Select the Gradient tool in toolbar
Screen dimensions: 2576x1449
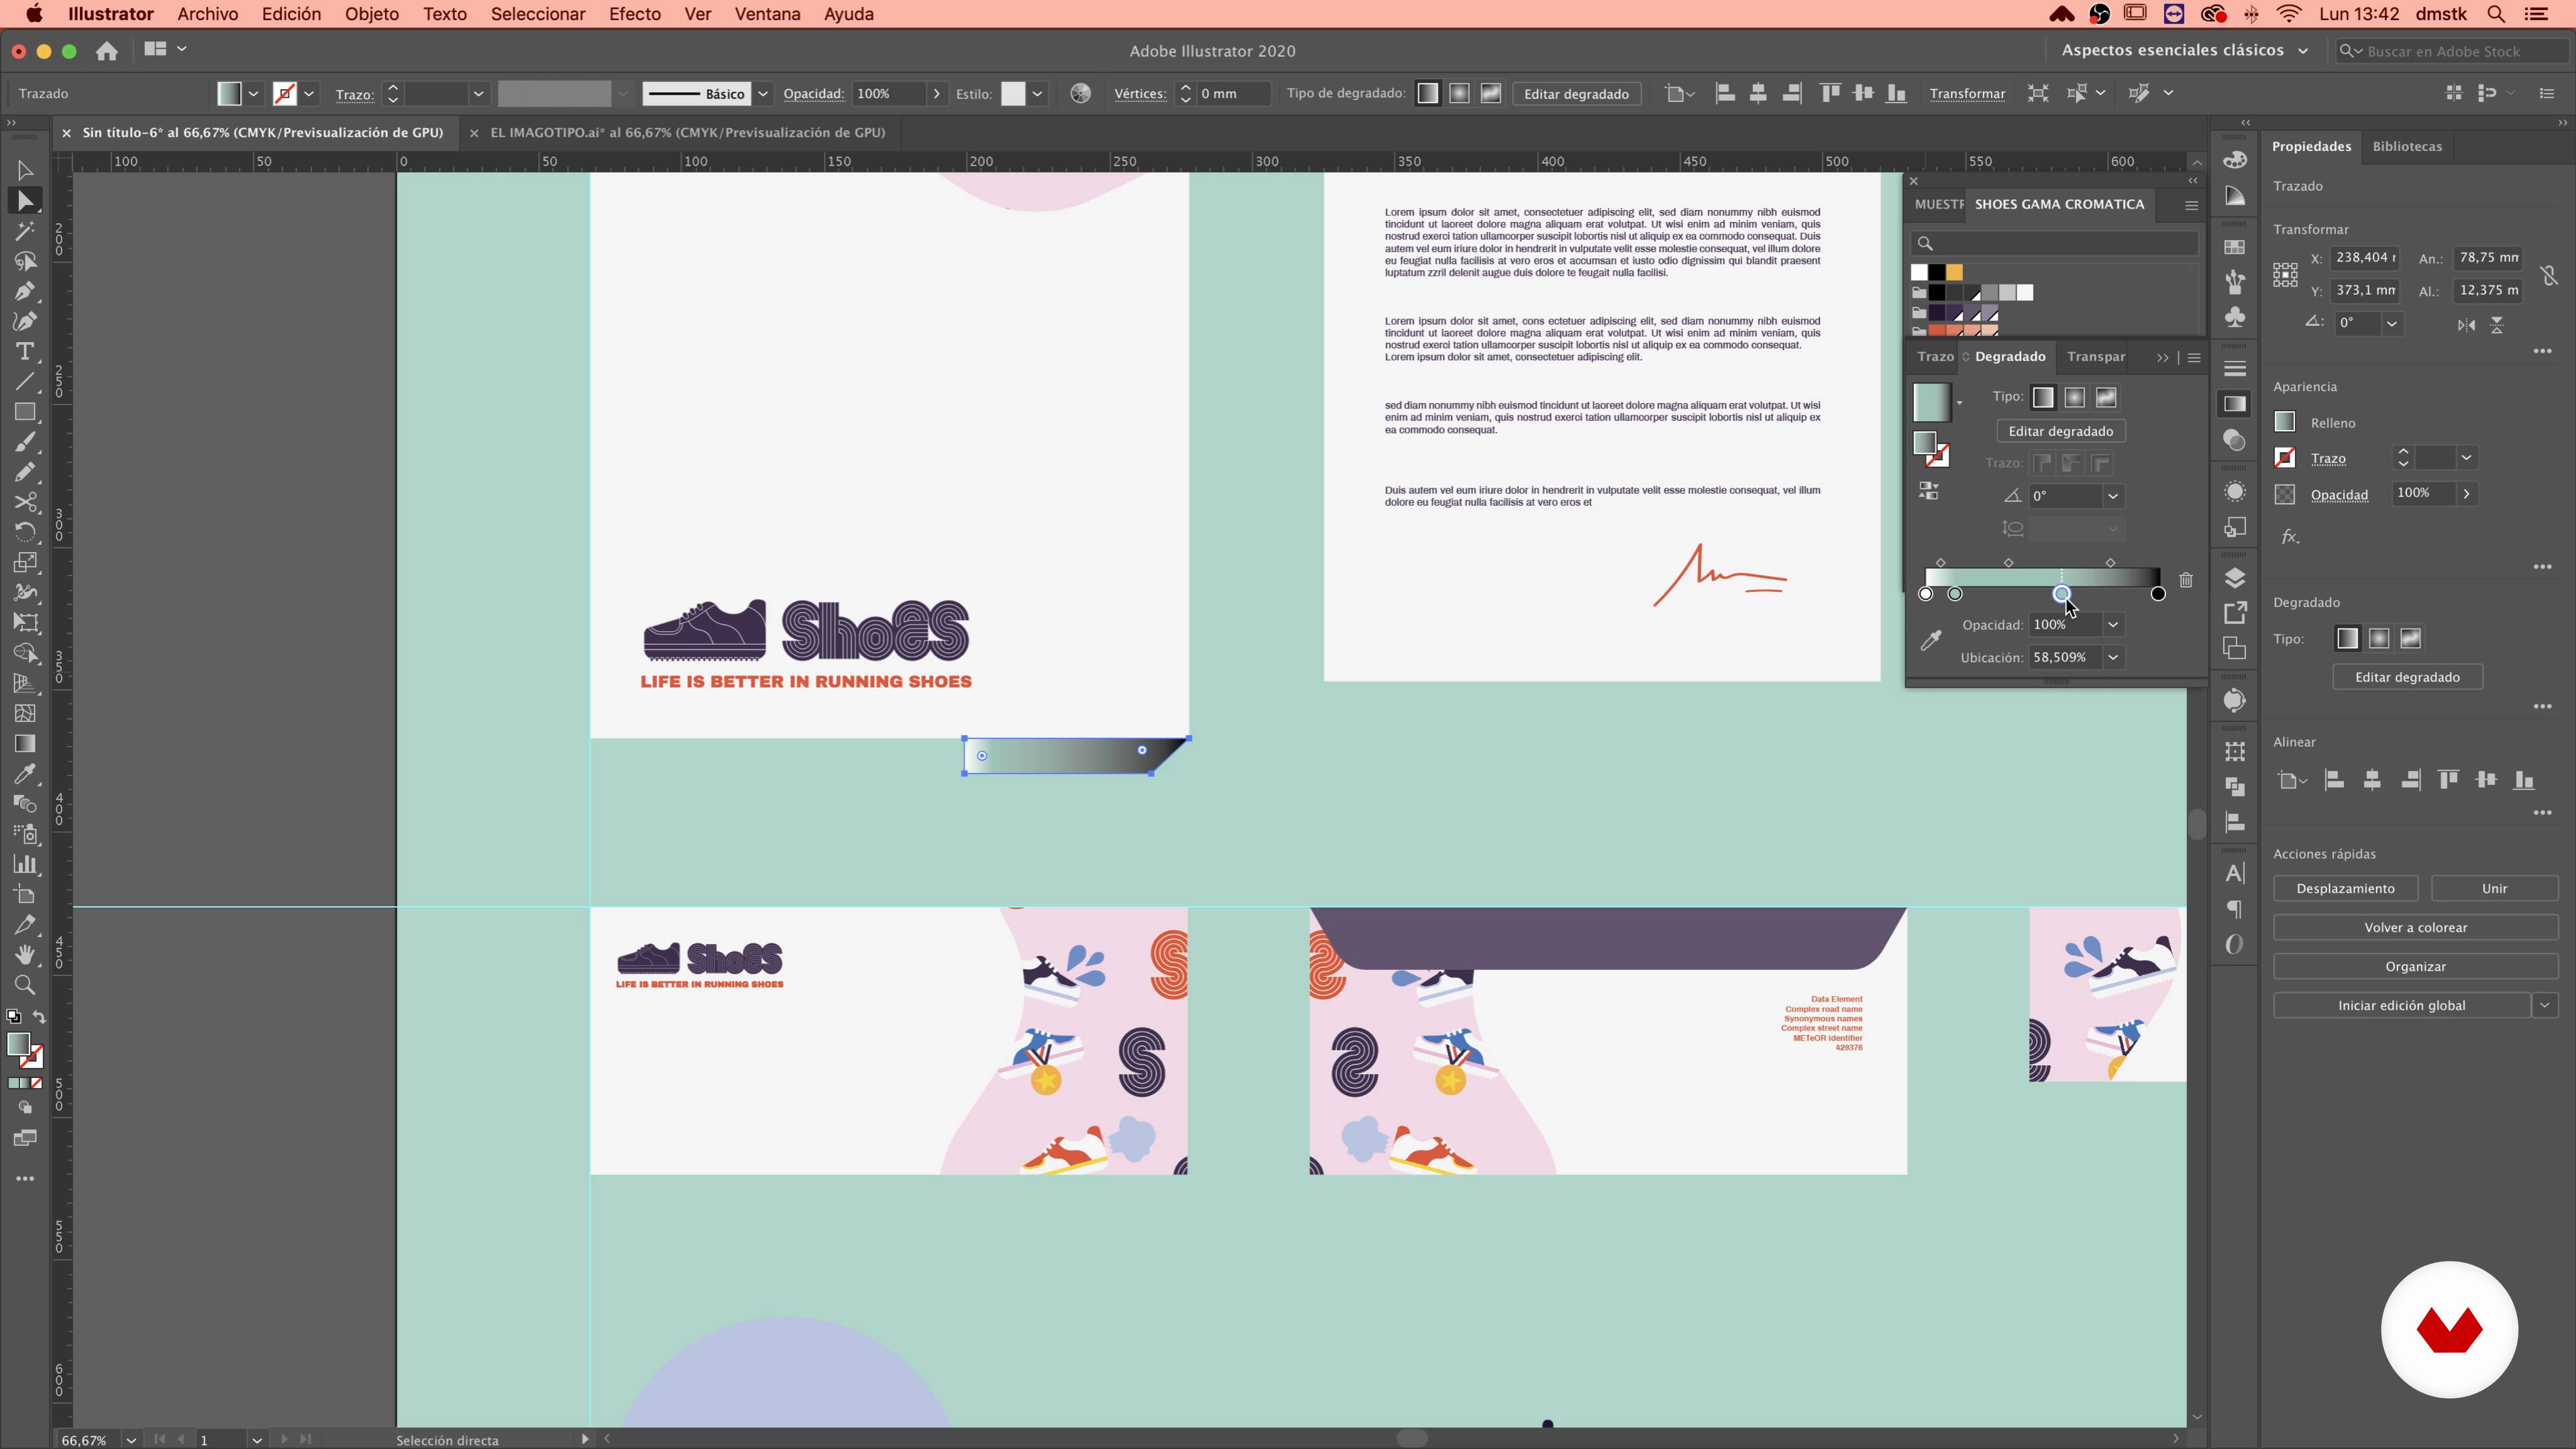pos(25,744)
